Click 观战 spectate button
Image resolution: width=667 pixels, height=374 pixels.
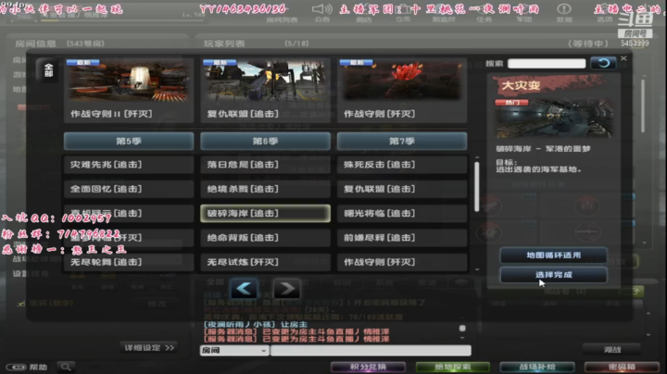click(612, 349)
